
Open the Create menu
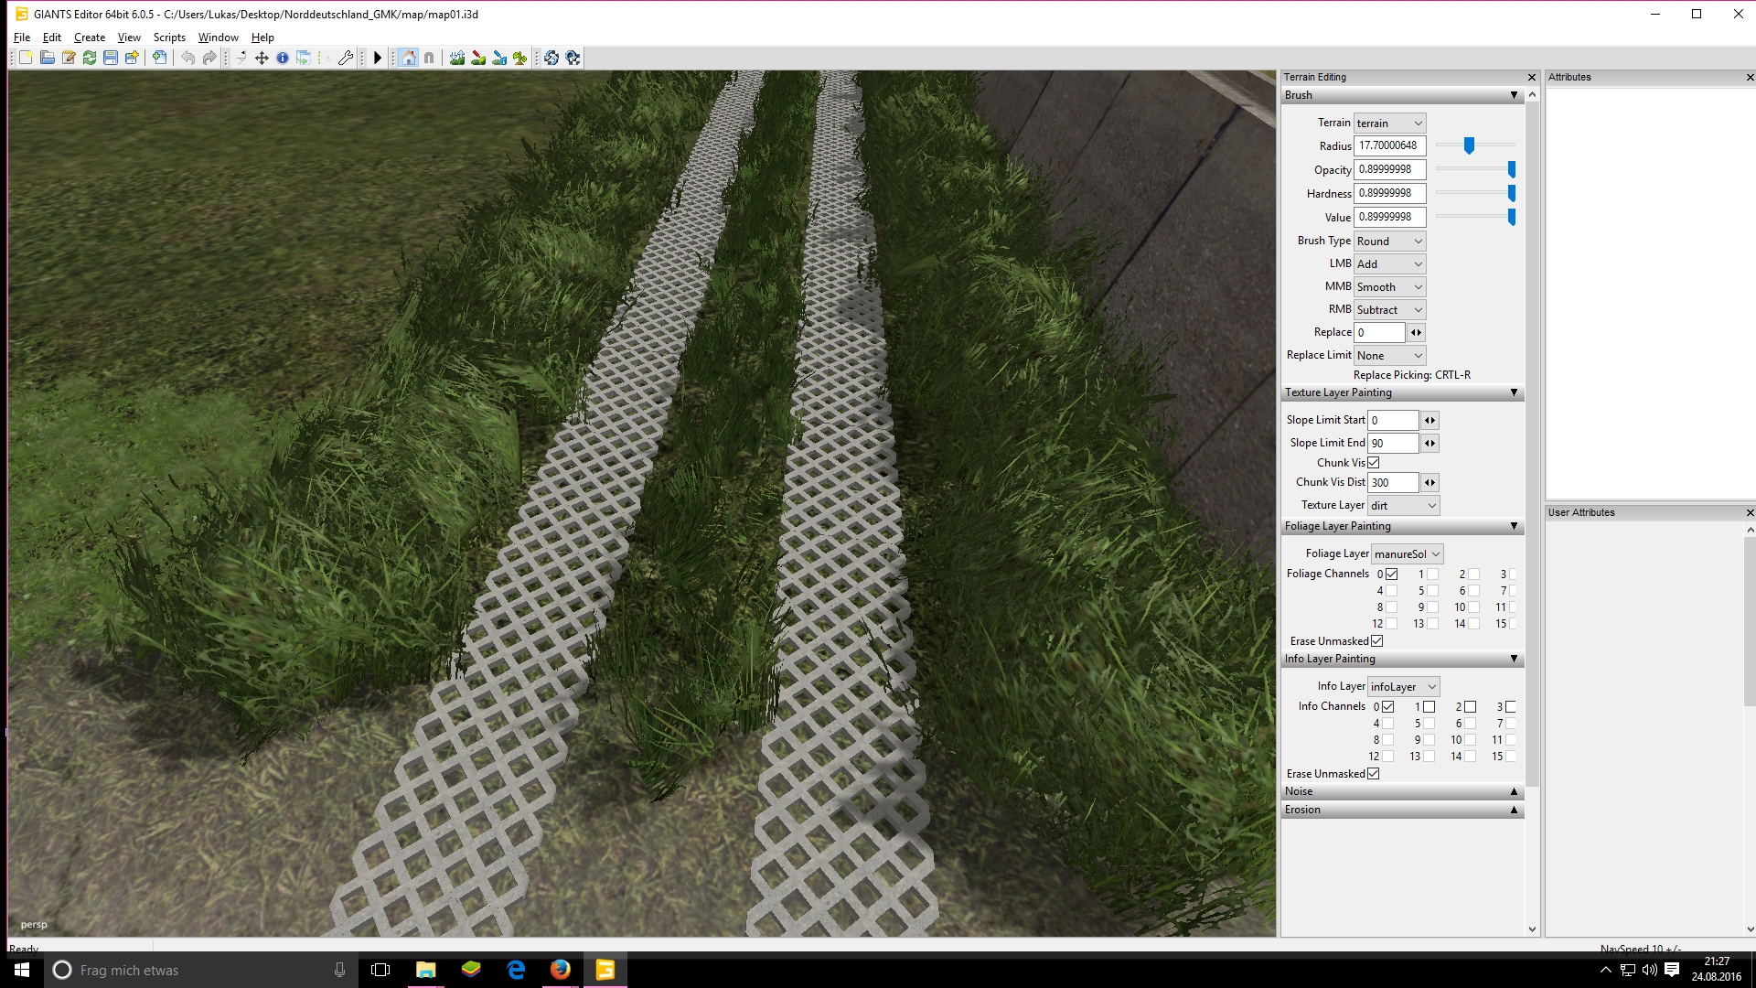point(90,38)
